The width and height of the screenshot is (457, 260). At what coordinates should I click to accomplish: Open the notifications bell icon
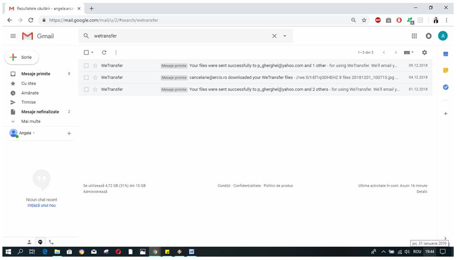[x=429, y=36]
